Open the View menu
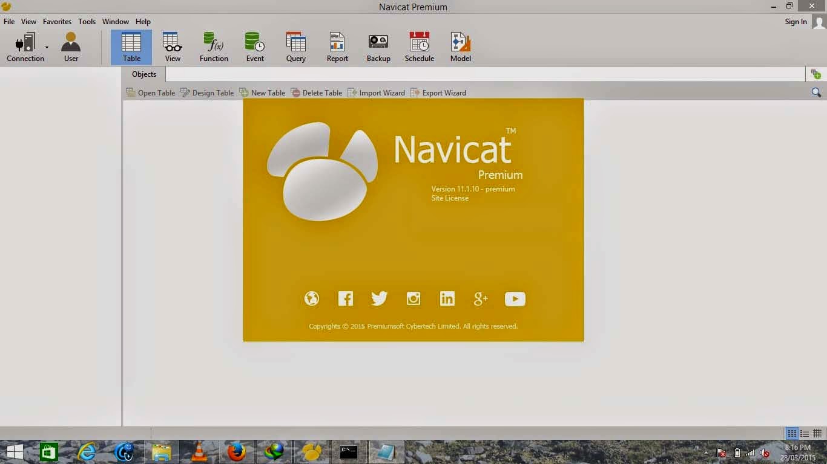This screenshot has width=827, height=464. coord(29,22)
